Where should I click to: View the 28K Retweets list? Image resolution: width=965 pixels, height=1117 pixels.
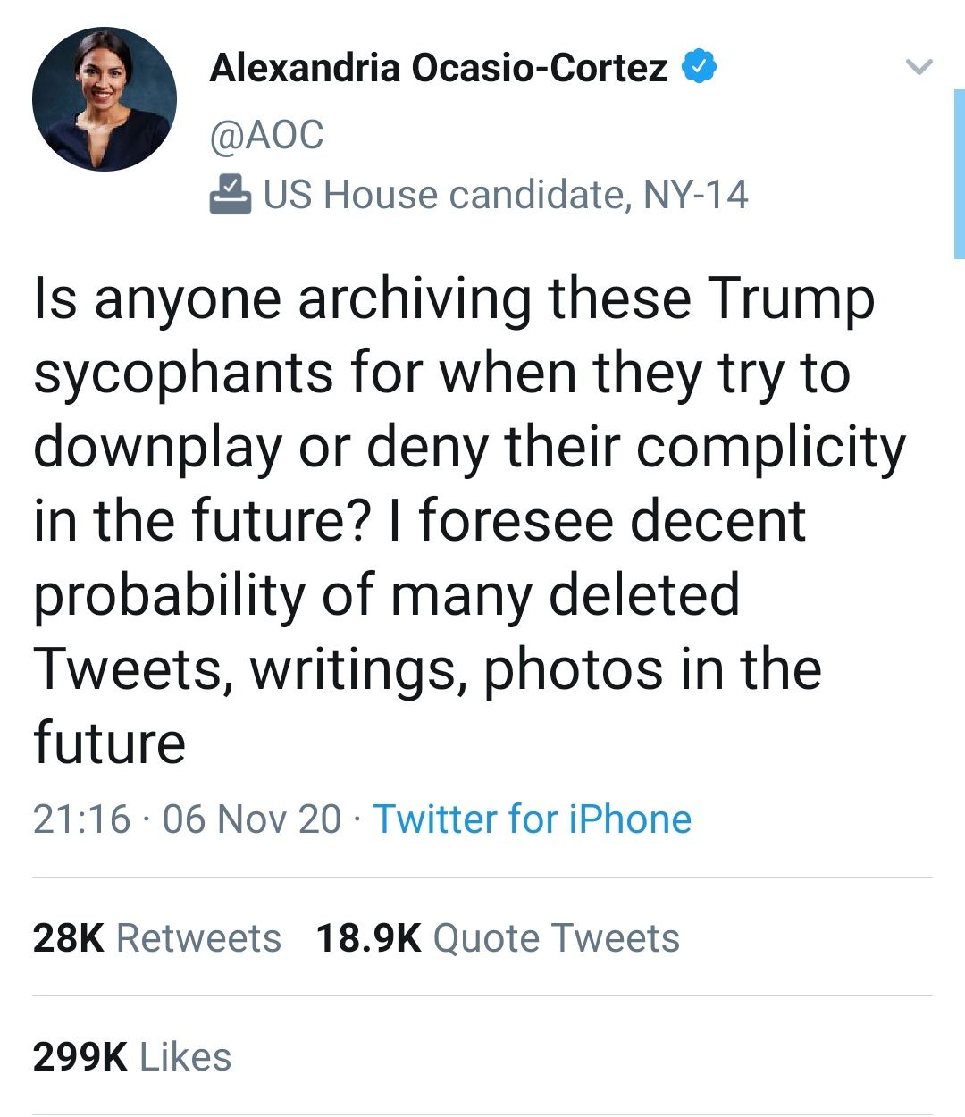(x=157, y=938)
